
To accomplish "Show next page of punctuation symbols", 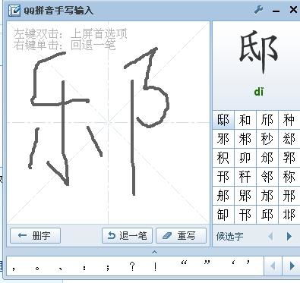I will pos(292,266).
